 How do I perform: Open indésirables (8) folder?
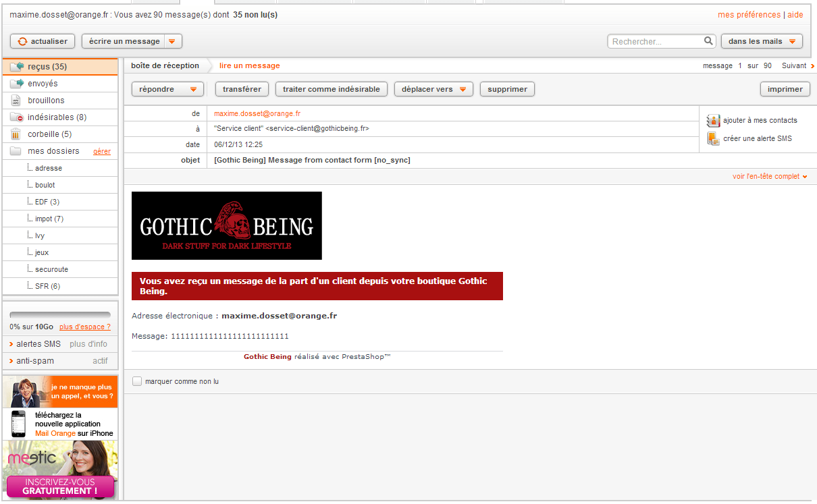point(60,117)
